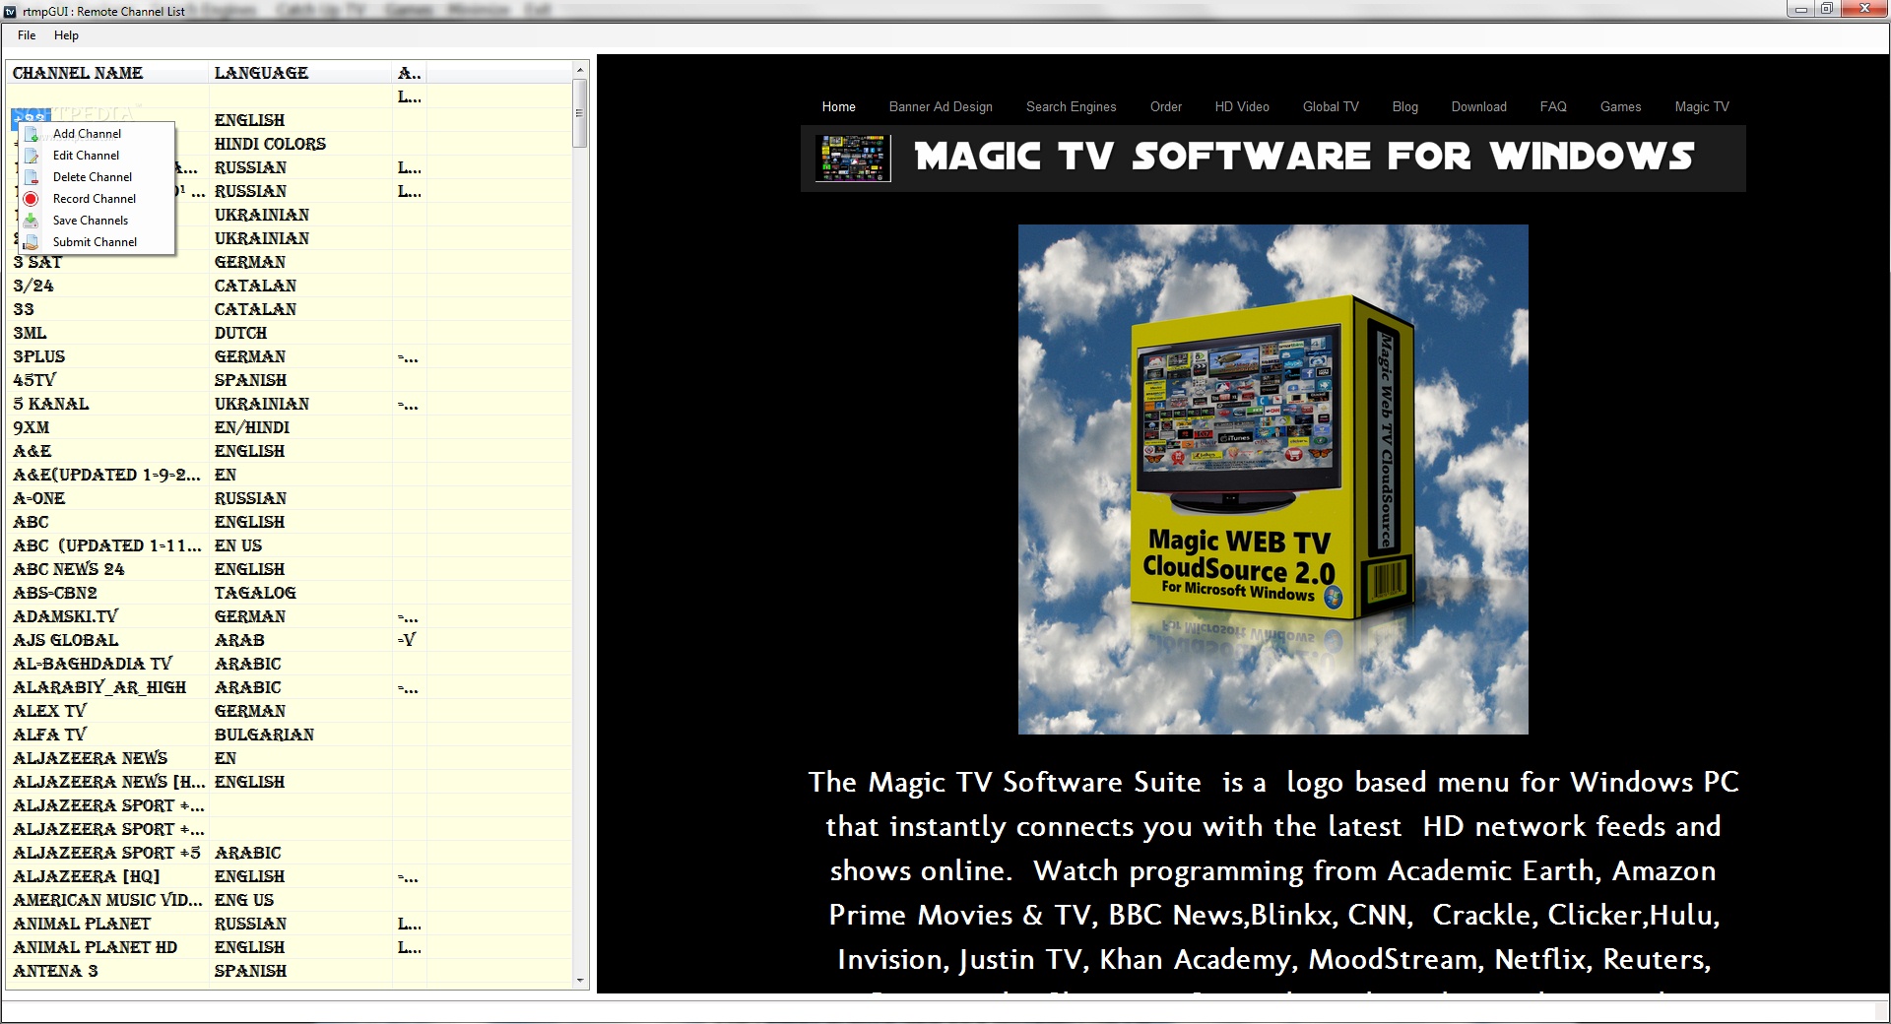Select the 3 SAT channel row

(x=290, y=262)
